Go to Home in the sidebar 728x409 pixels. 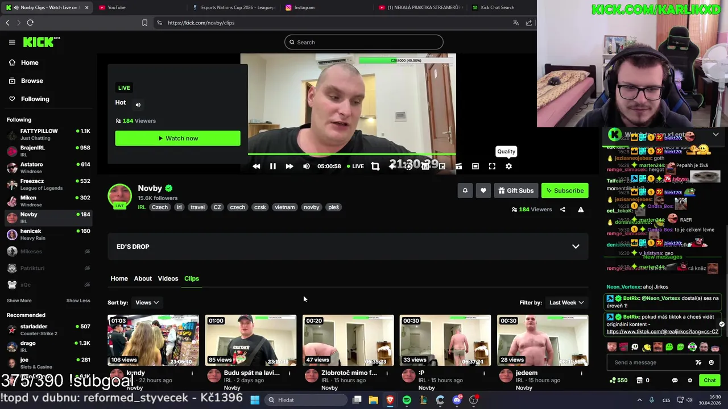24,62
